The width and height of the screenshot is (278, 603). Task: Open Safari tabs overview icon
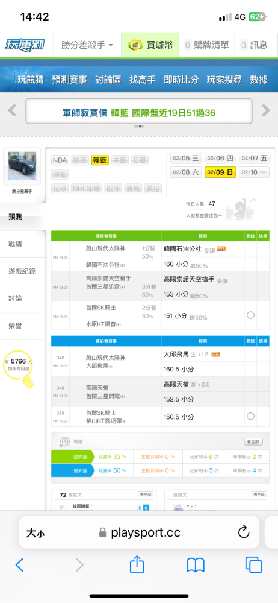pos(253,564)
